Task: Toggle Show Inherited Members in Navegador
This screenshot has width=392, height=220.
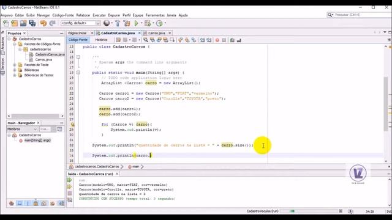Action: tap(11, 204)
